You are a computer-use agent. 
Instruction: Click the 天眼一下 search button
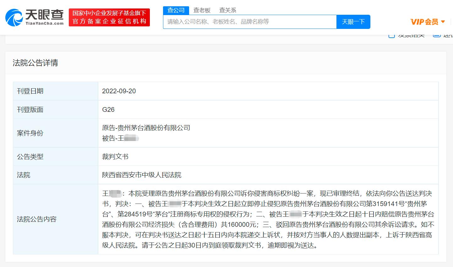(353, 22)
